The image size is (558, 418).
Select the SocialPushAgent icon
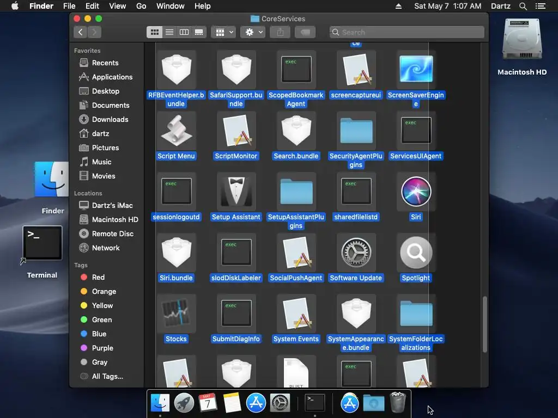[x=296, y=253]
